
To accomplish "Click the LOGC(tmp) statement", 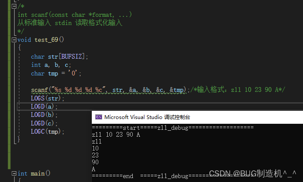I will click(x=47, y=132).
